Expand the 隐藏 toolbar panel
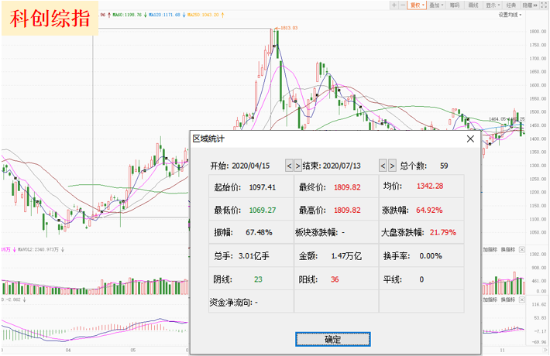Screen dimensions: 550x356 530,5
